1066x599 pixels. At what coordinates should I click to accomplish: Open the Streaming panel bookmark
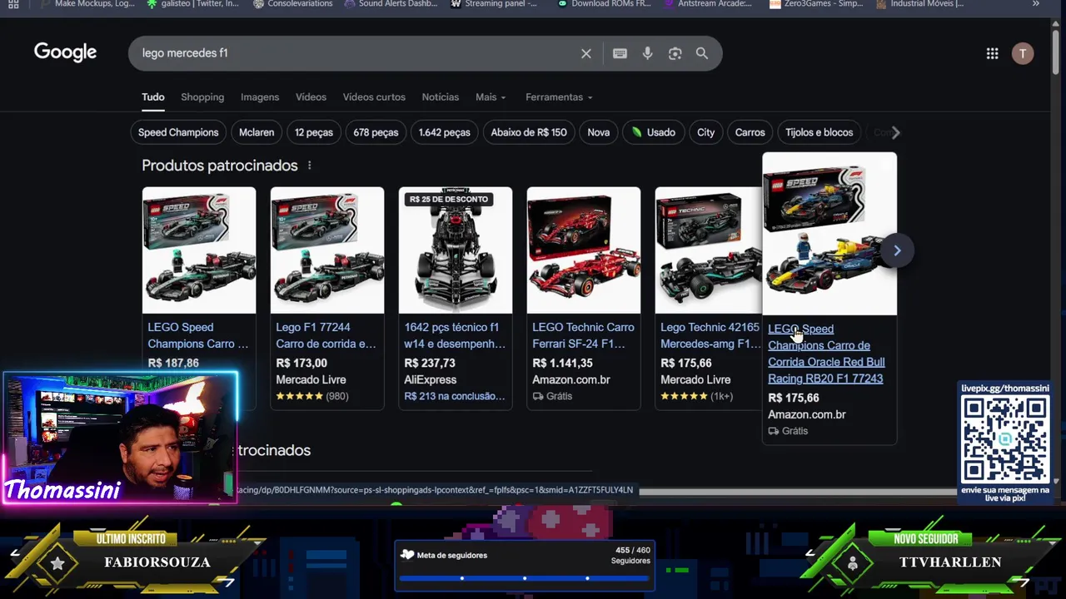tap(494, 4)
